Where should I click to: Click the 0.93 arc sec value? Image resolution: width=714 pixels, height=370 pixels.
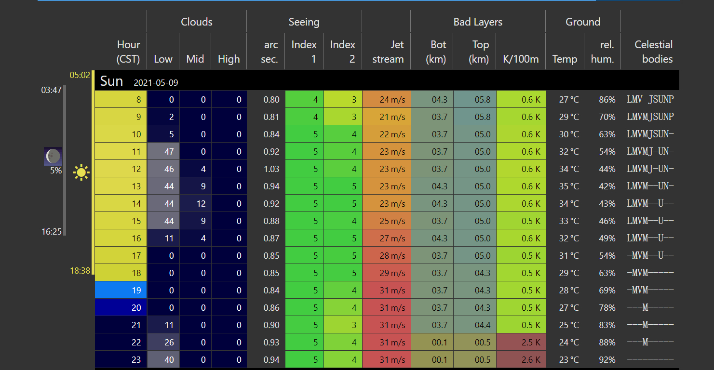point(271,343)
